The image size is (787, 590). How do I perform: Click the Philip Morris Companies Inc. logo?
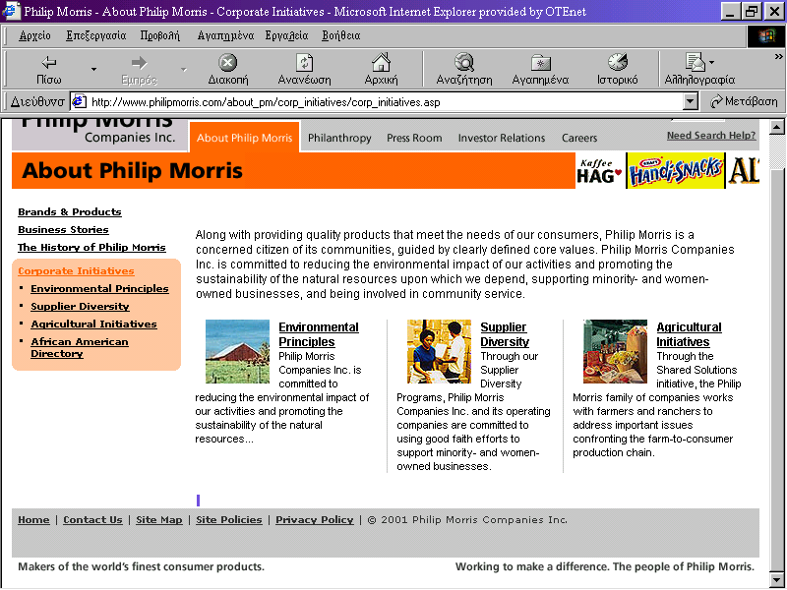coord(99,133)
